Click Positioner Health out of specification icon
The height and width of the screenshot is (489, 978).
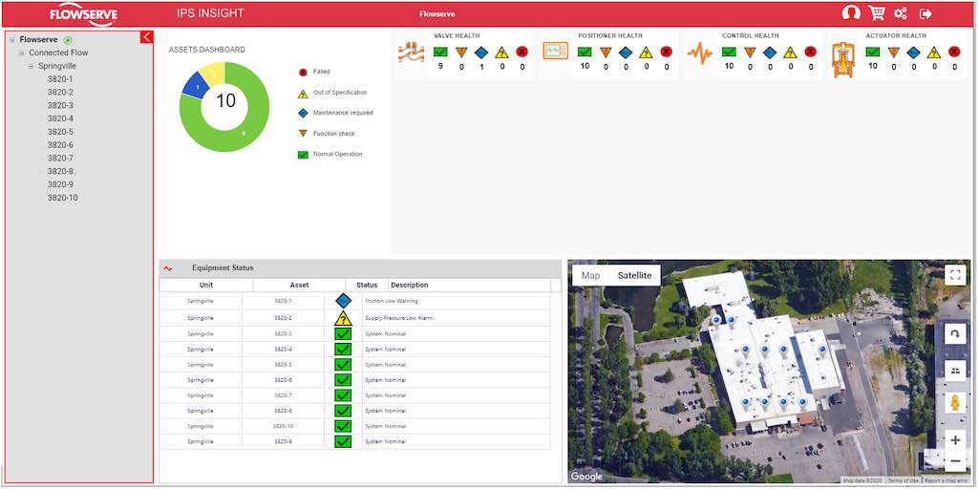point(646,53)
